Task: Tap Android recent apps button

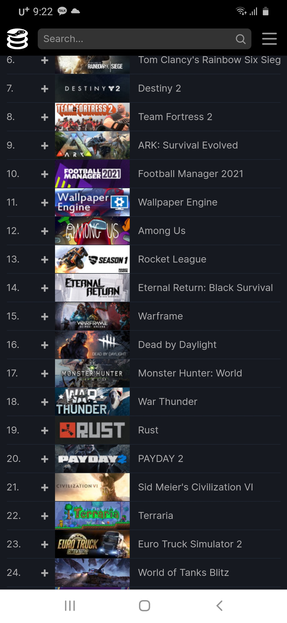Action: (70, 606)
